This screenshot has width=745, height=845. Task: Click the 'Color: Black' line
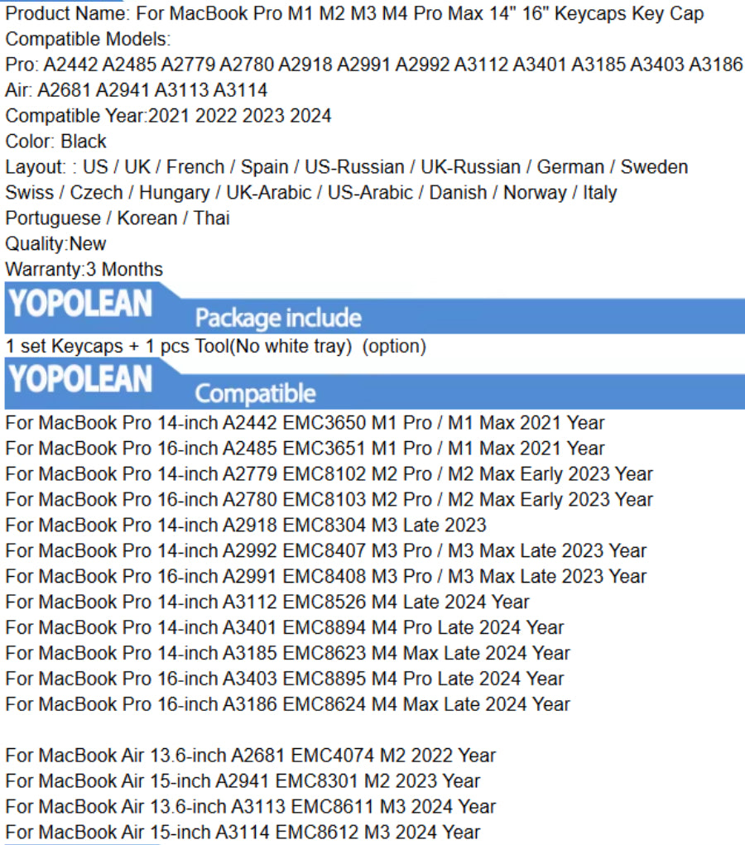click(x=55, y=142)
